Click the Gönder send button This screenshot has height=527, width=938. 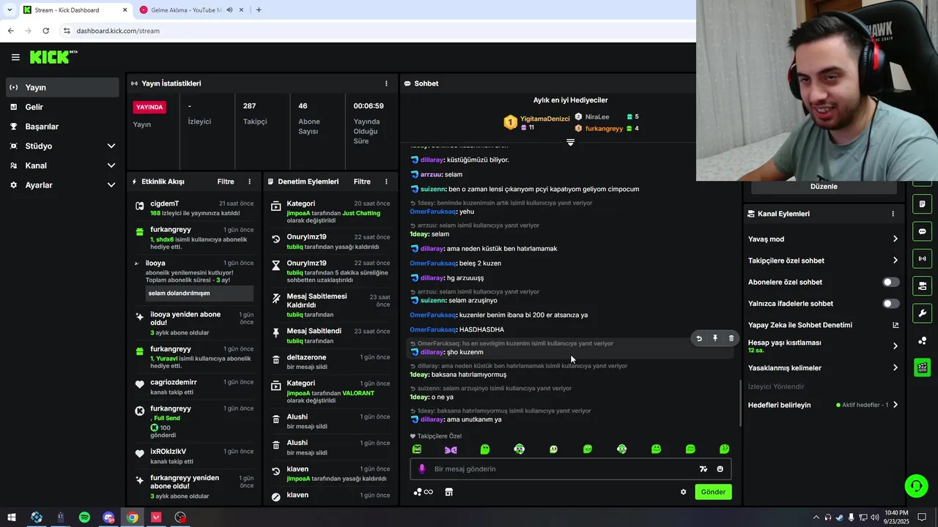pos(713,492)
